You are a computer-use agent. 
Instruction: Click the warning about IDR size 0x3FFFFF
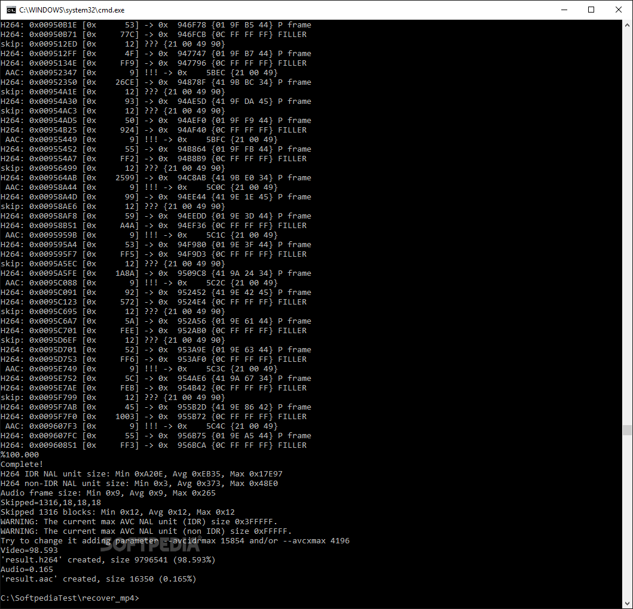pos(139,521)
